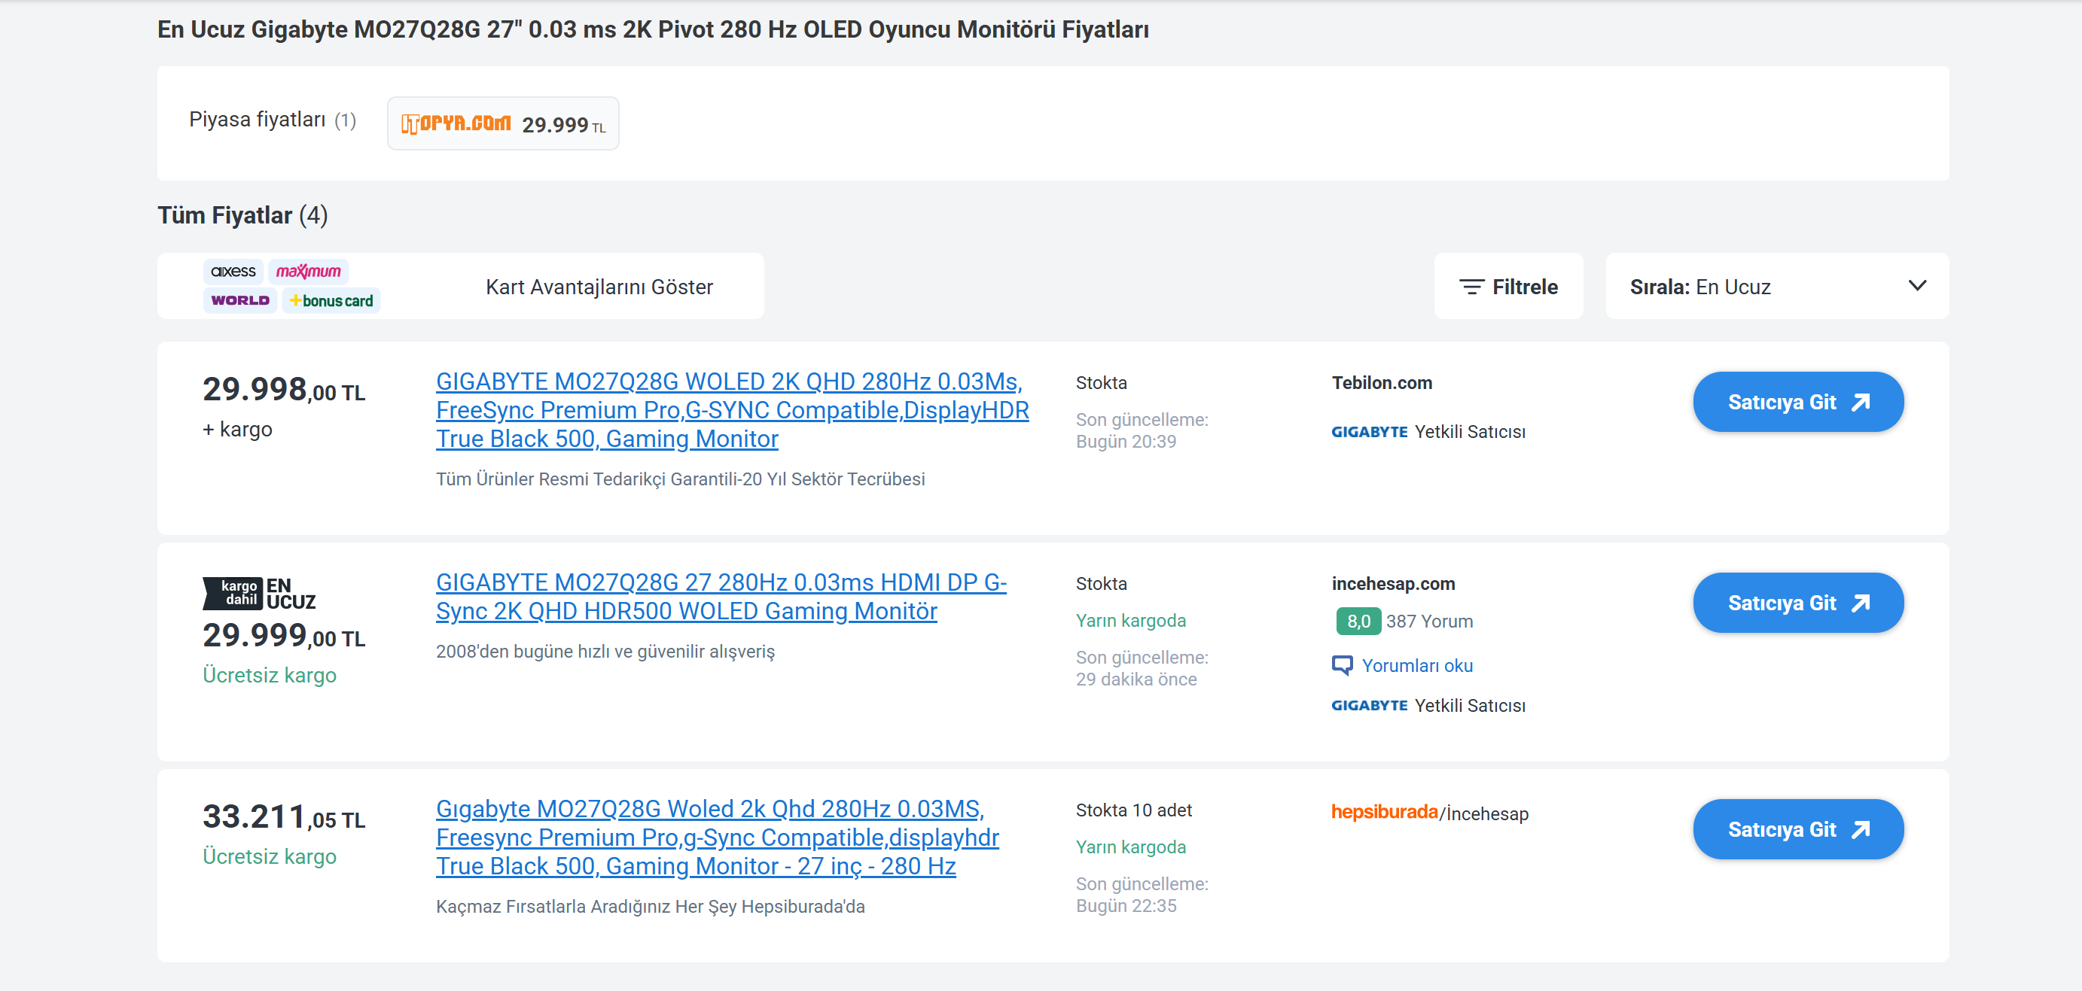Click 'Yetkili Satıcısı' text under Tebilon.com
Image resolution: width=2082 pixels, height=991 pixels.
1470,432
